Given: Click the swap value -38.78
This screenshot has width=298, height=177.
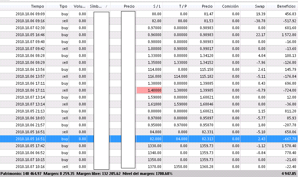Looking at the screenshot, I should click(x=259, y=21).
